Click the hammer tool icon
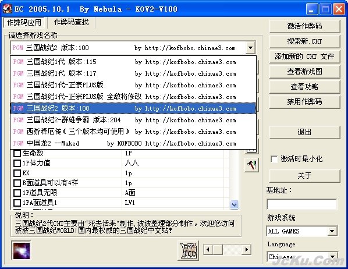348x269 pixels. click(x=251, y=165)
